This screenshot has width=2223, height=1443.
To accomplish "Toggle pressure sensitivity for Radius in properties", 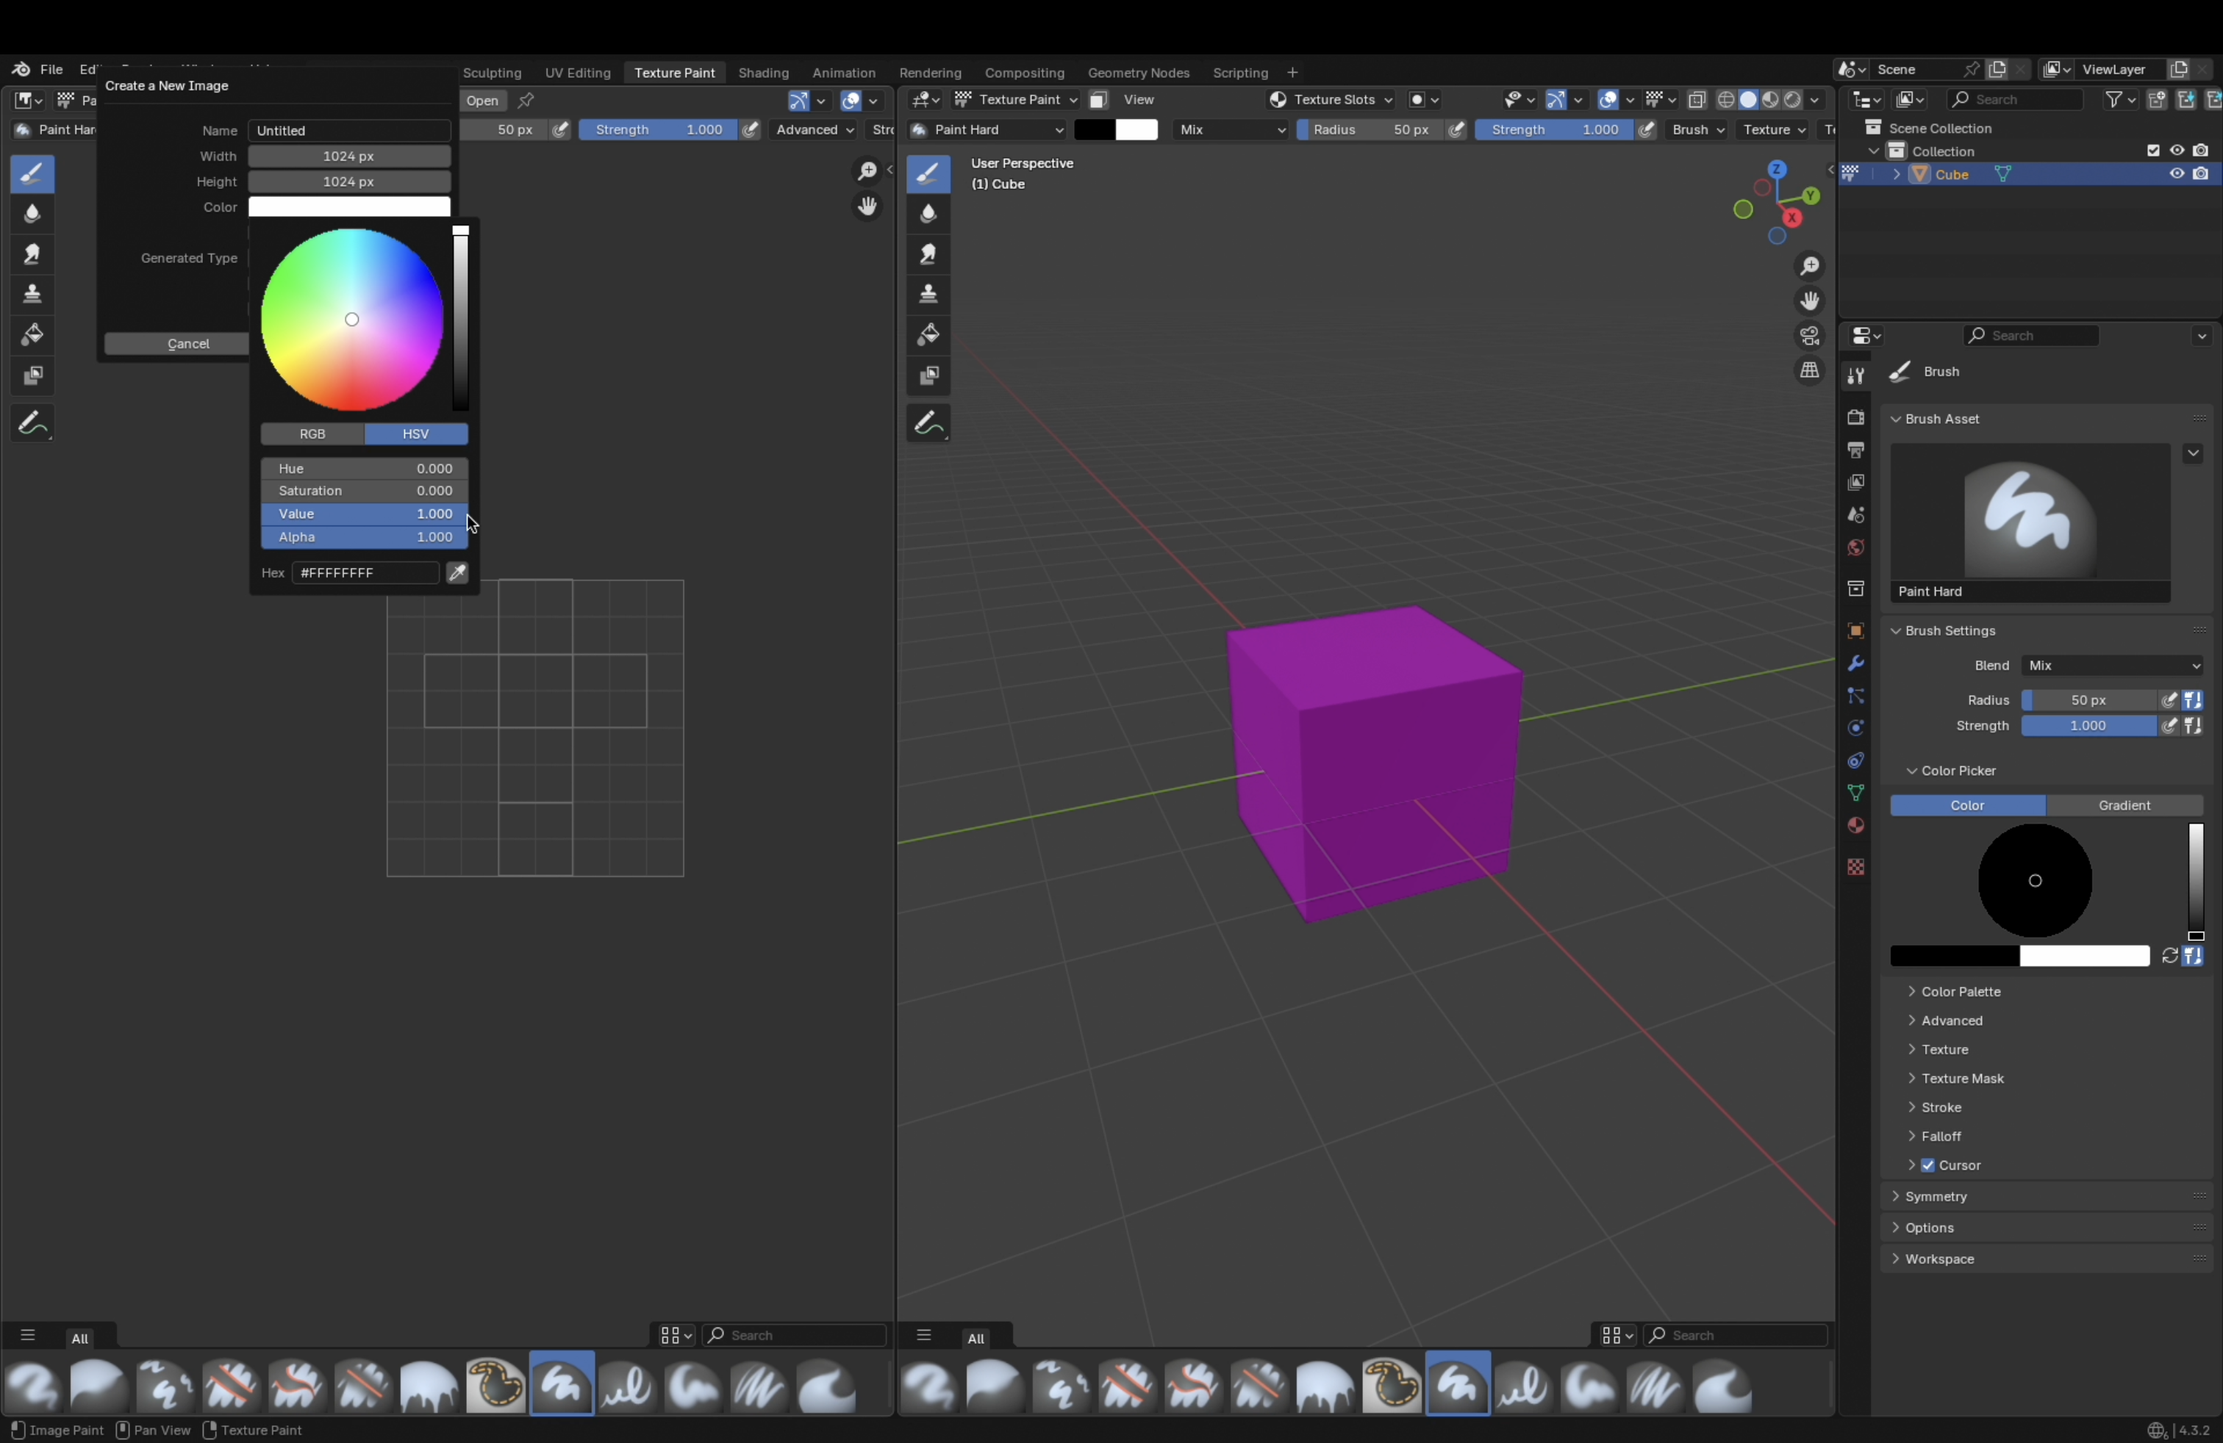I will (2170, 700).
